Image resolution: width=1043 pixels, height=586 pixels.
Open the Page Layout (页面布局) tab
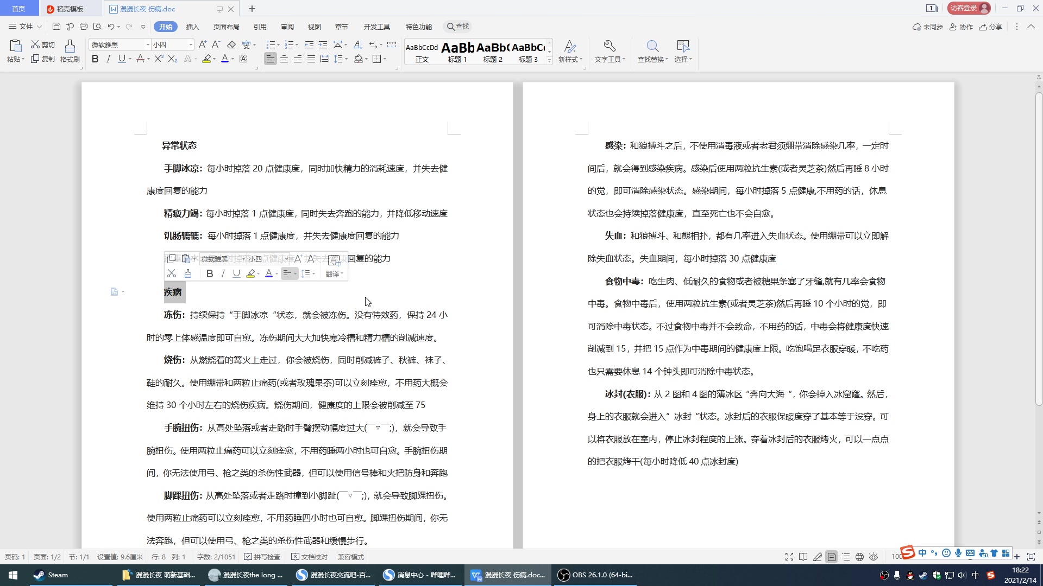point(226,27)
